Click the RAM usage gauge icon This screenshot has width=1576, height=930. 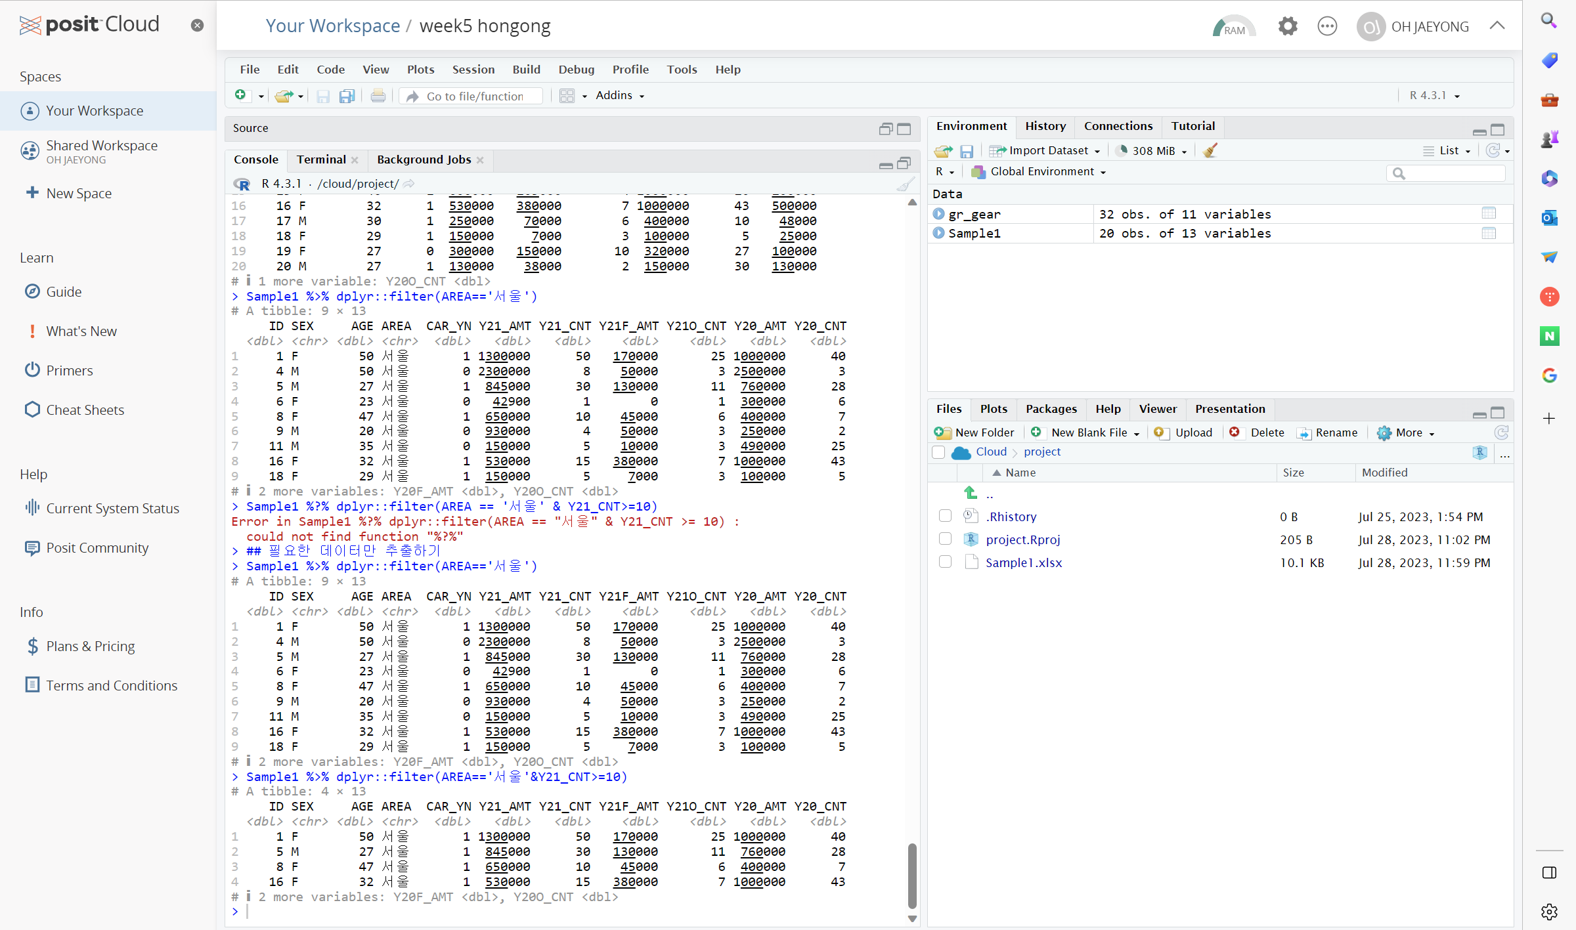[x=1233, y=27]
